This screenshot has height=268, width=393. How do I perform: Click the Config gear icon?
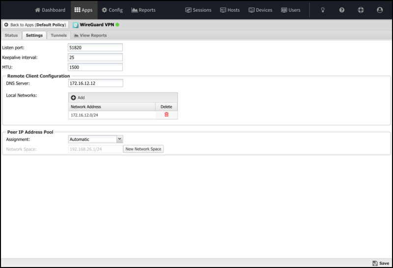point(105,10)
